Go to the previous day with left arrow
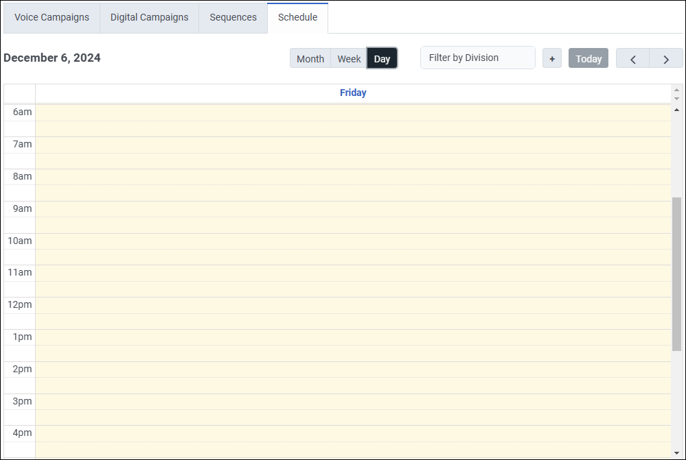 (632, 58)
